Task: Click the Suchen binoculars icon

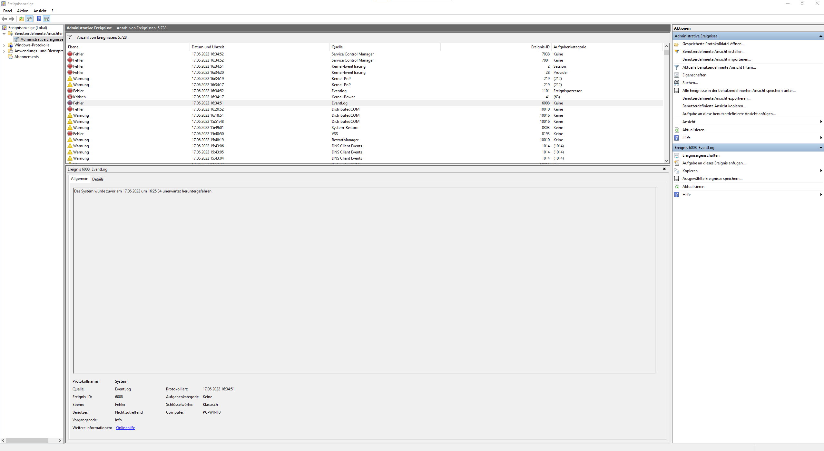Action: click(677, 83)
